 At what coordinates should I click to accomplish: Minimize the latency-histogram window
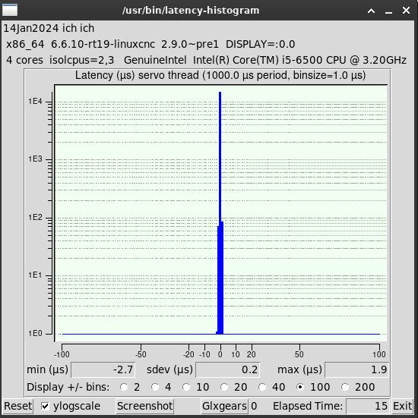pos(388,11)
